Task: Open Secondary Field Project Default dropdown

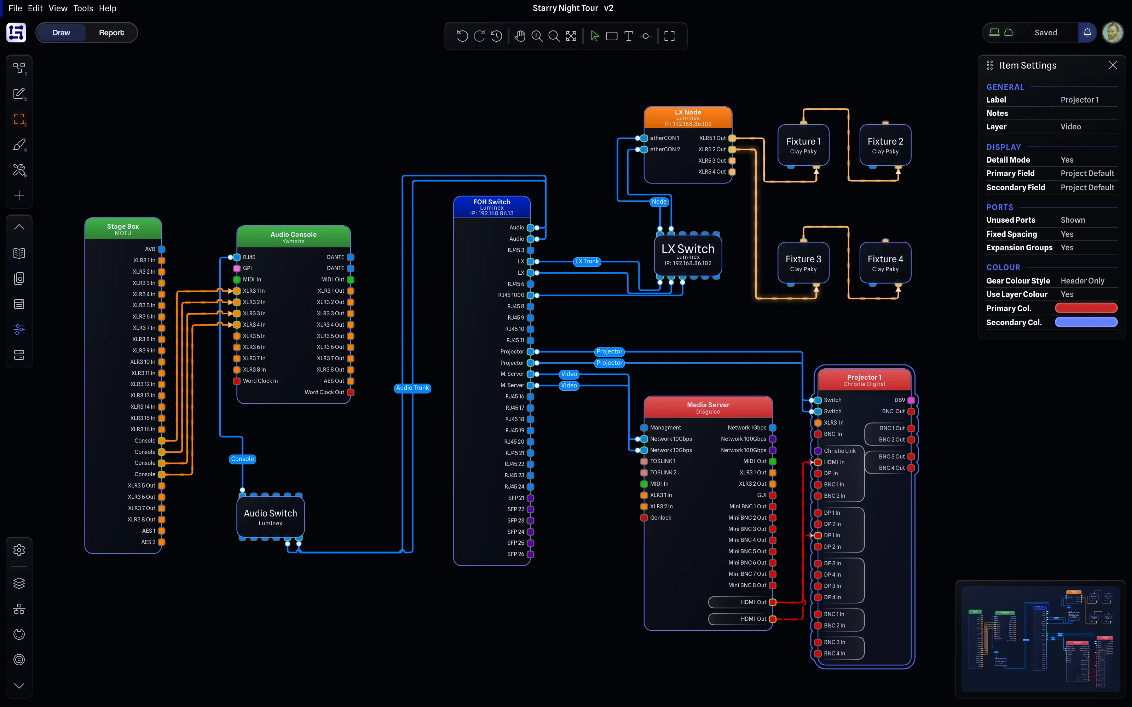Action: click(1087, 187)
